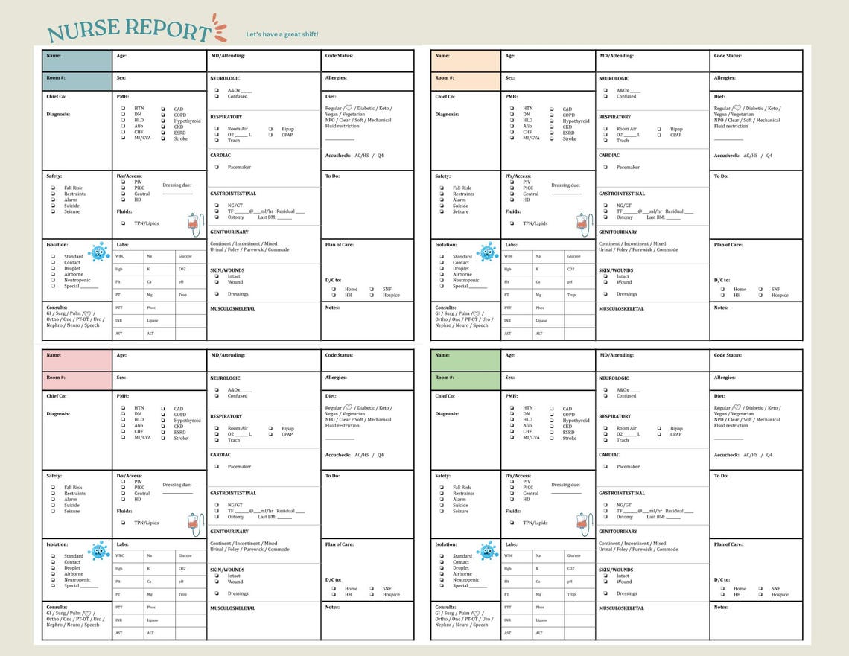Click the Room # field on the pink card
Image resolution: width=849 pixels, height=656 pixels.
(x=77, y=380)
